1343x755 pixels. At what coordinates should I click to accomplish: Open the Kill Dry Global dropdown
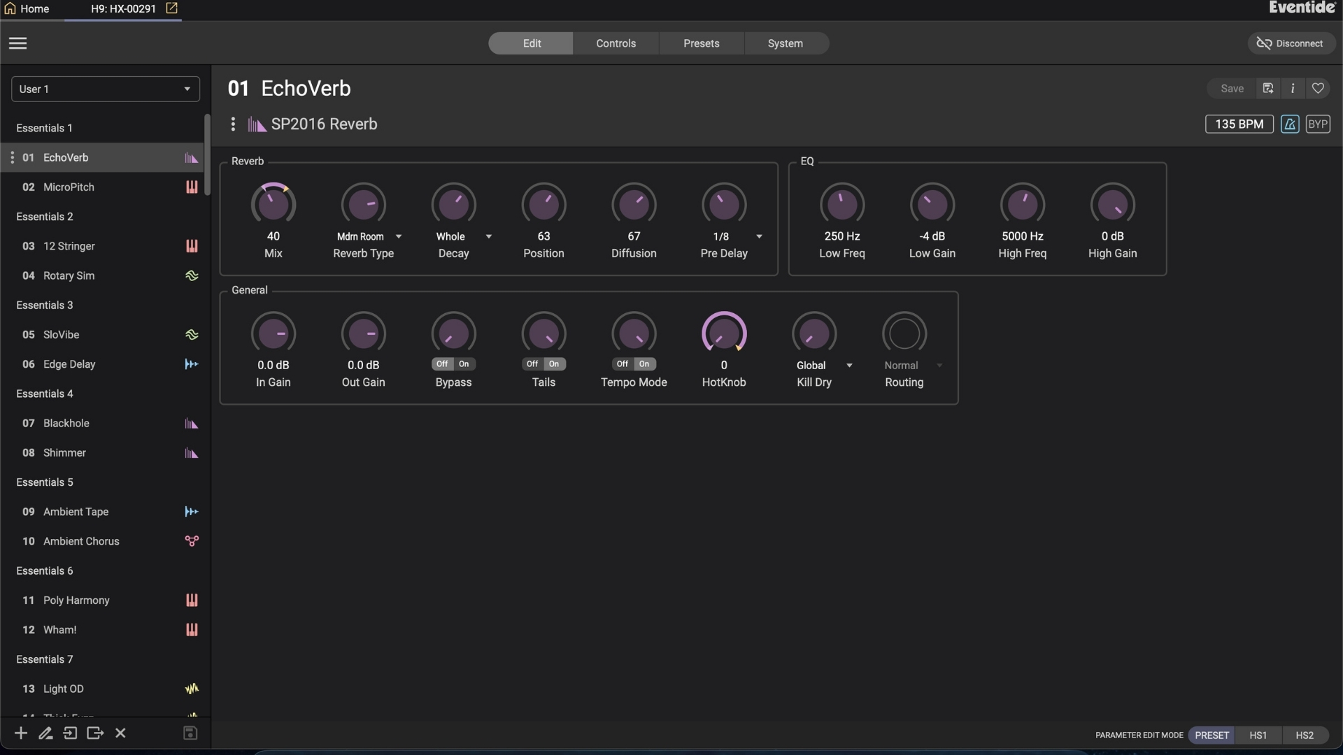pyautogui.click(x=824, y=366)
